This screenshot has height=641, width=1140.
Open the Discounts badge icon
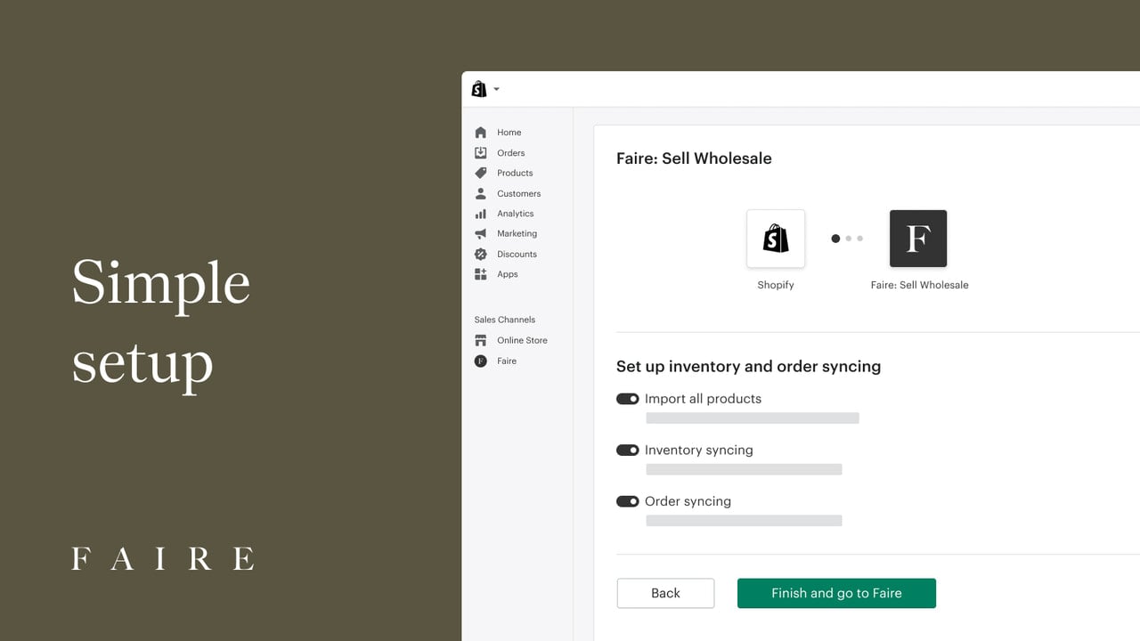pos(481,254)
